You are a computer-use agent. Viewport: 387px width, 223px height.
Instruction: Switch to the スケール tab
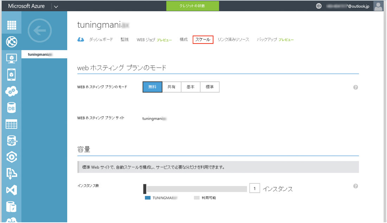203,39
